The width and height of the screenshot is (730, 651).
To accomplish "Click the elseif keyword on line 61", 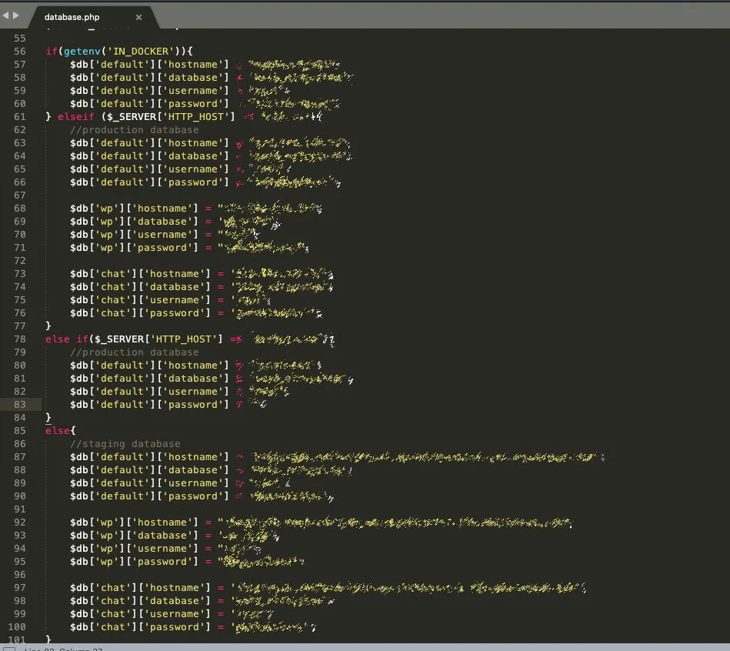I will pyautogui.click(x=76, y=116).
